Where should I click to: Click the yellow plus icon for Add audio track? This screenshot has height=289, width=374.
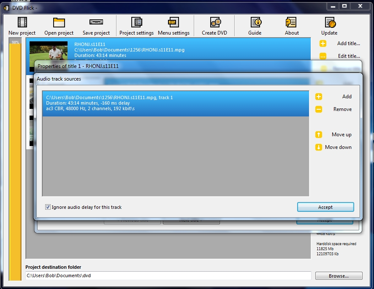(x=319, y=97)
